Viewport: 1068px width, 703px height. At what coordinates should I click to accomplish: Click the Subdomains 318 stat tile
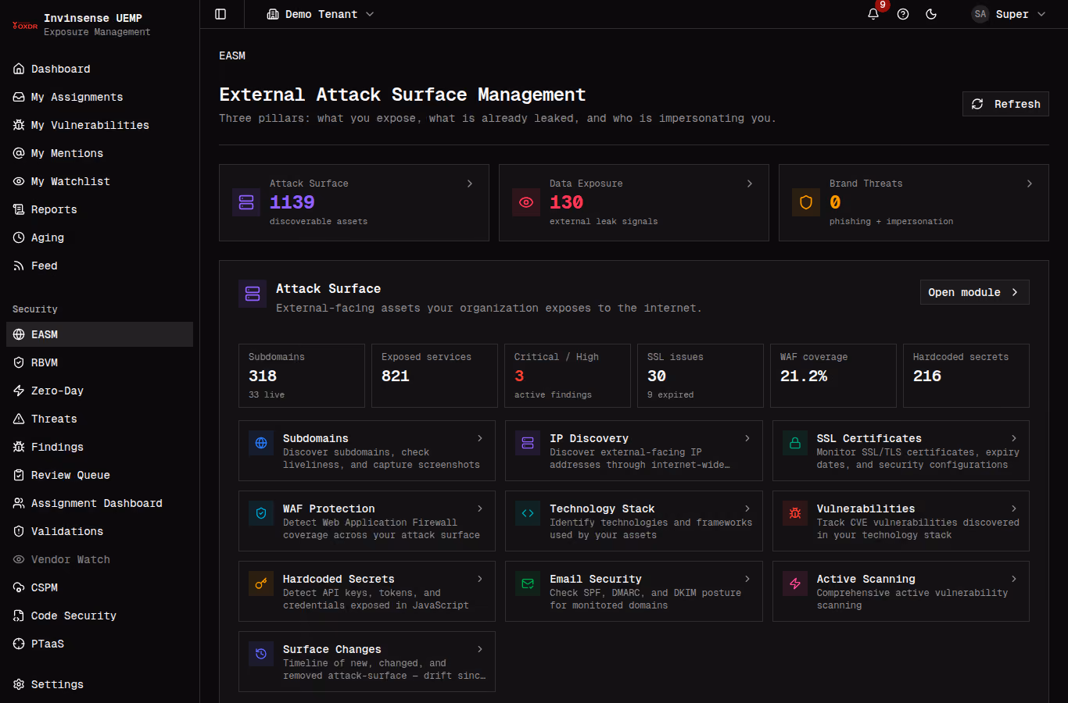(302, 376)
